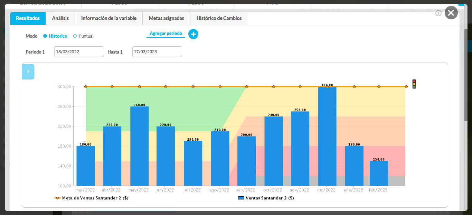This screenshot has height=215, width=472.
Task: Click the Hasta 1 date field
Action: (157, 52)
